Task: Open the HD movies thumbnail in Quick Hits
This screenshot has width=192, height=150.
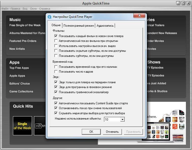Action: pos(40,126)
